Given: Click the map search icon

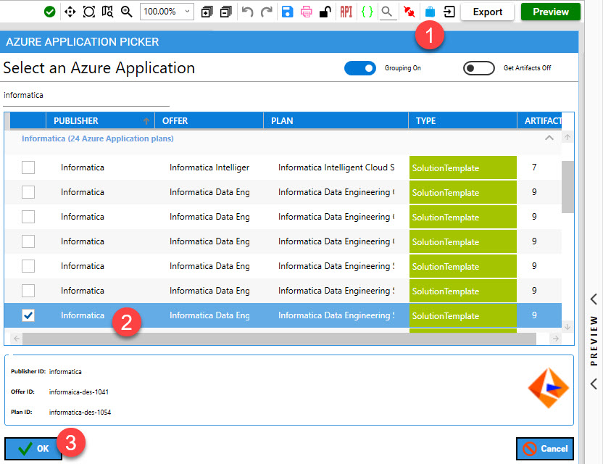Looking at the screenshot, I should (x=108, y=12).
